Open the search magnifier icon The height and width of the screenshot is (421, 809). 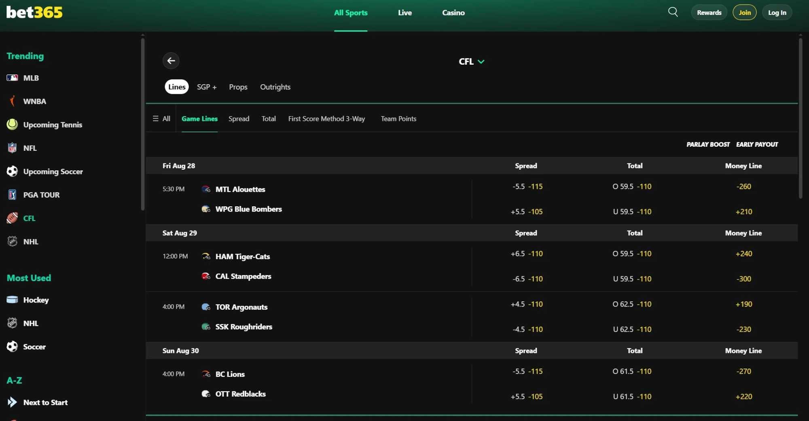point(673,12)
